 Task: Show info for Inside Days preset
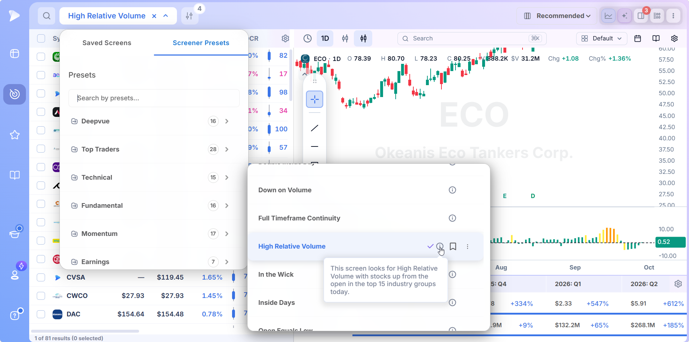point(453,303)
